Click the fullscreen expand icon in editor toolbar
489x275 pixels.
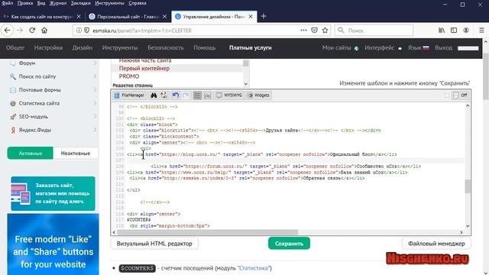164,95
